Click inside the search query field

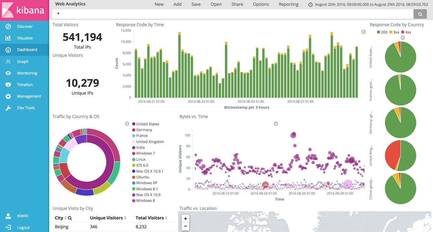202,14
